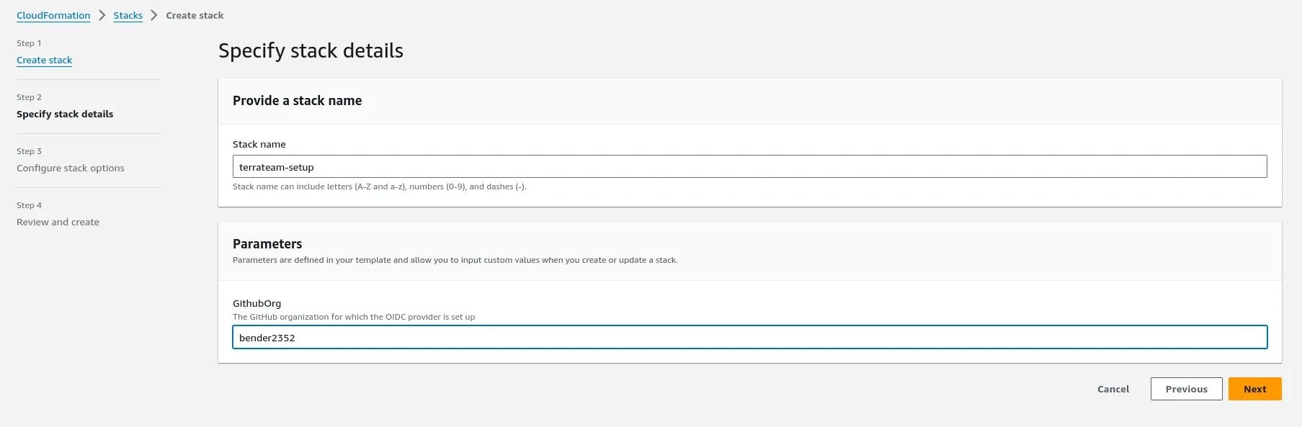Go to the Stacks breadcrumb link
Screen dimensions: 1302x427
tap(128, 15)
